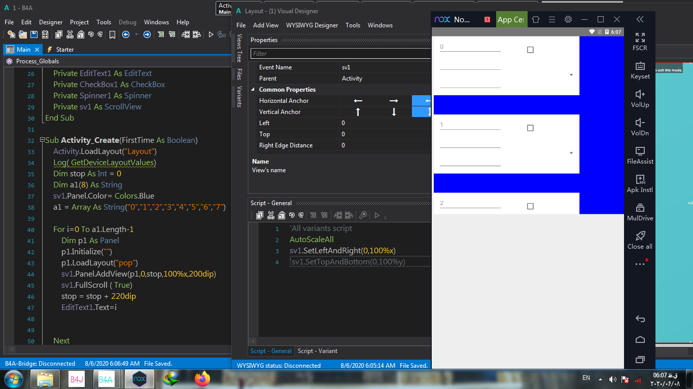Viewport: 693px width, 389px height.
Task: Open Nox settings gear icon
Action: coord(568,19)
